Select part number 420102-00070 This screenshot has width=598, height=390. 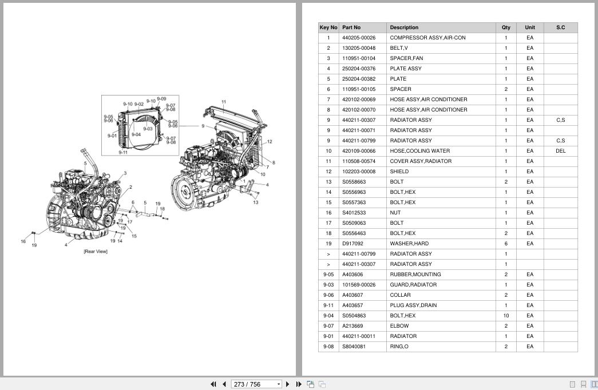359,110
